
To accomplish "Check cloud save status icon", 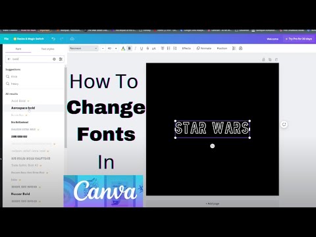I will (x=72, y=39).
